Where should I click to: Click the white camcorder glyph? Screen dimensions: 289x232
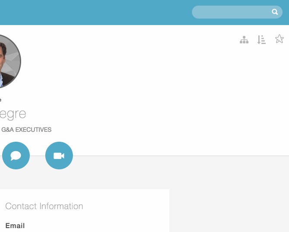tap(59, 156)
